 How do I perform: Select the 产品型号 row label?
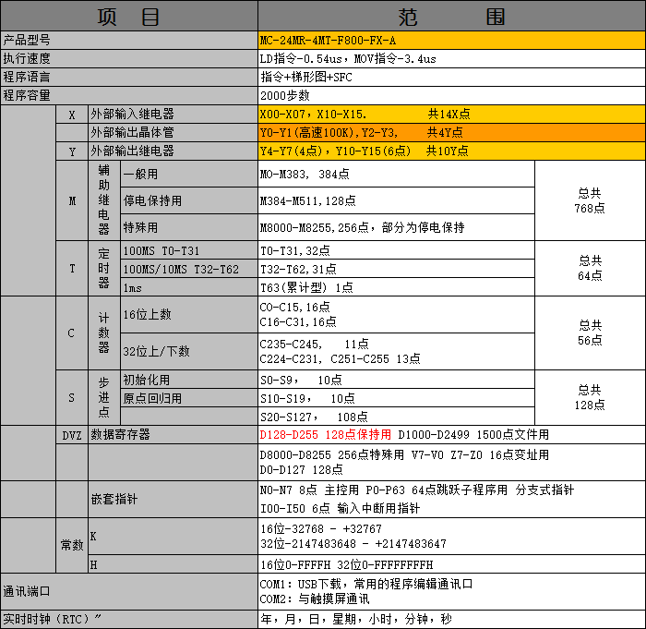129,40
